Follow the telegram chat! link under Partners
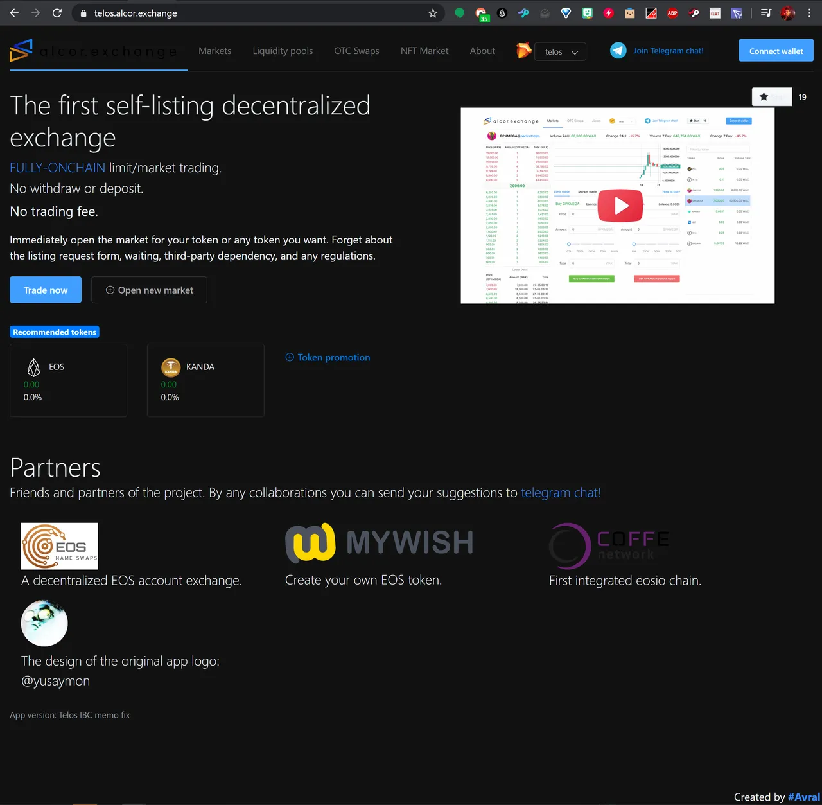The width and height of the screenshot is (822, 805). (x=561, y=493)
